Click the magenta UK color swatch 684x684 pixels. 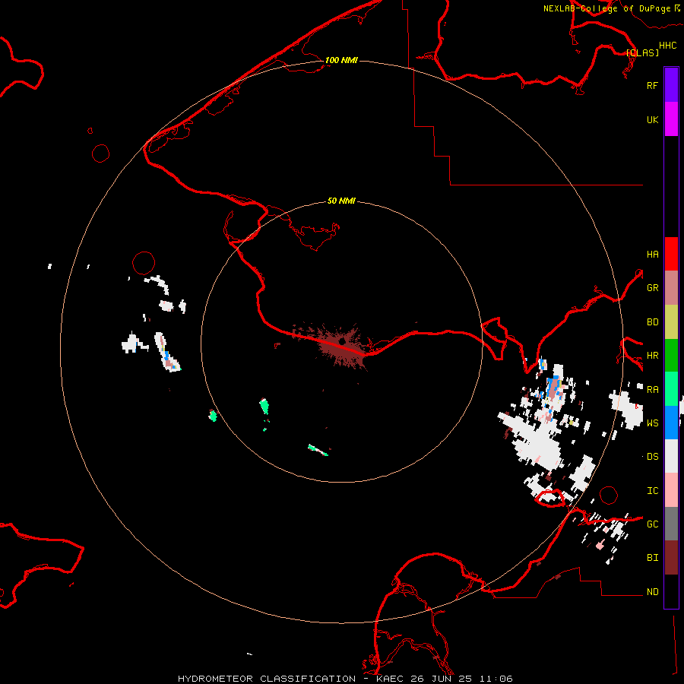coord(671,119)
